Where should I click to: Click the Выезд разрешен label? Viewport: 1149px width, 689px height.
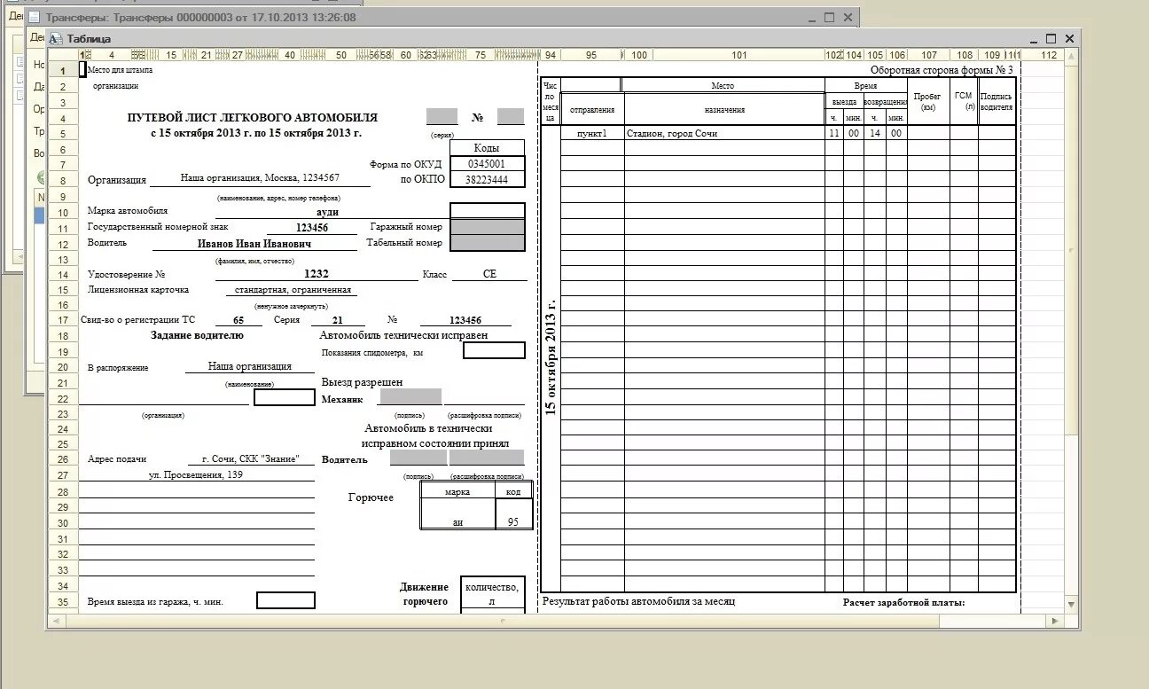click(362, 382)
